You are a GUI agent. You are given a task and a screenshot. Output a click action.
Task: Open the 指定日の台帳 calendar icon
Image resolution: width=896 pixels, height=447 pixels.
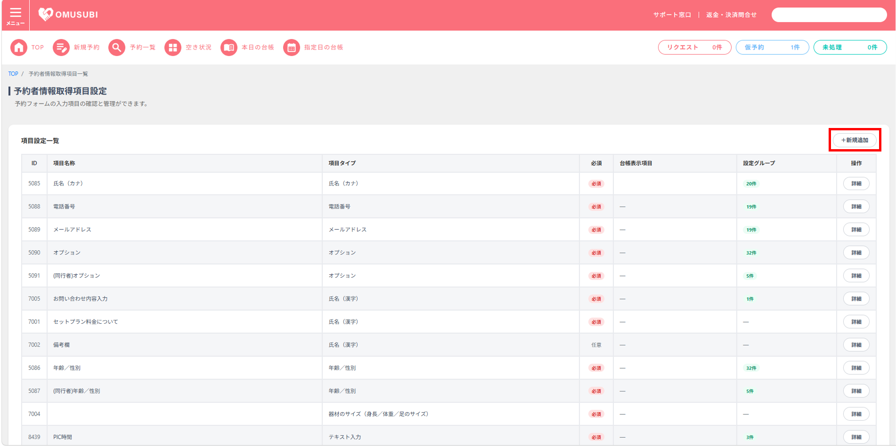coord(292,48)
